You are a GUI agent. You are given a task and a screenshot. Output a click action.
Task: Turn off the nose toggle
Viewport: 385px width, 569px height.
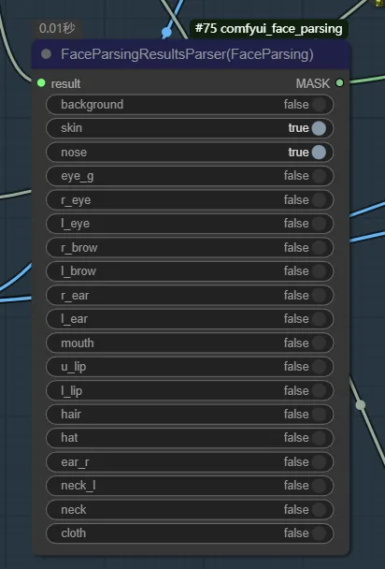point(190,152)
